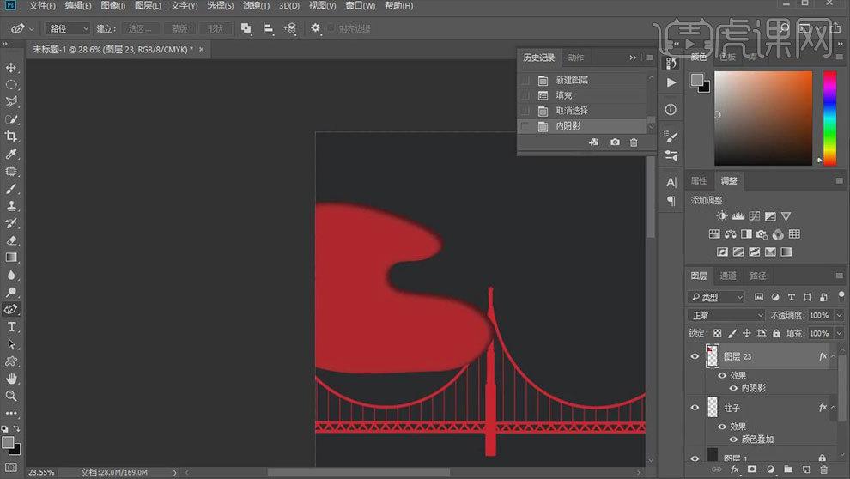Pick color in color field
Viewport: 850px width, 479px height.
[763, 118]
